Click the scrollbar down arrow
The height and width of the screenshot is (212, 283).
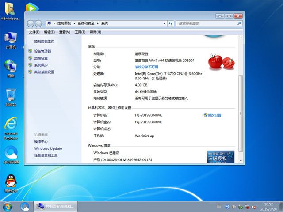241,161
